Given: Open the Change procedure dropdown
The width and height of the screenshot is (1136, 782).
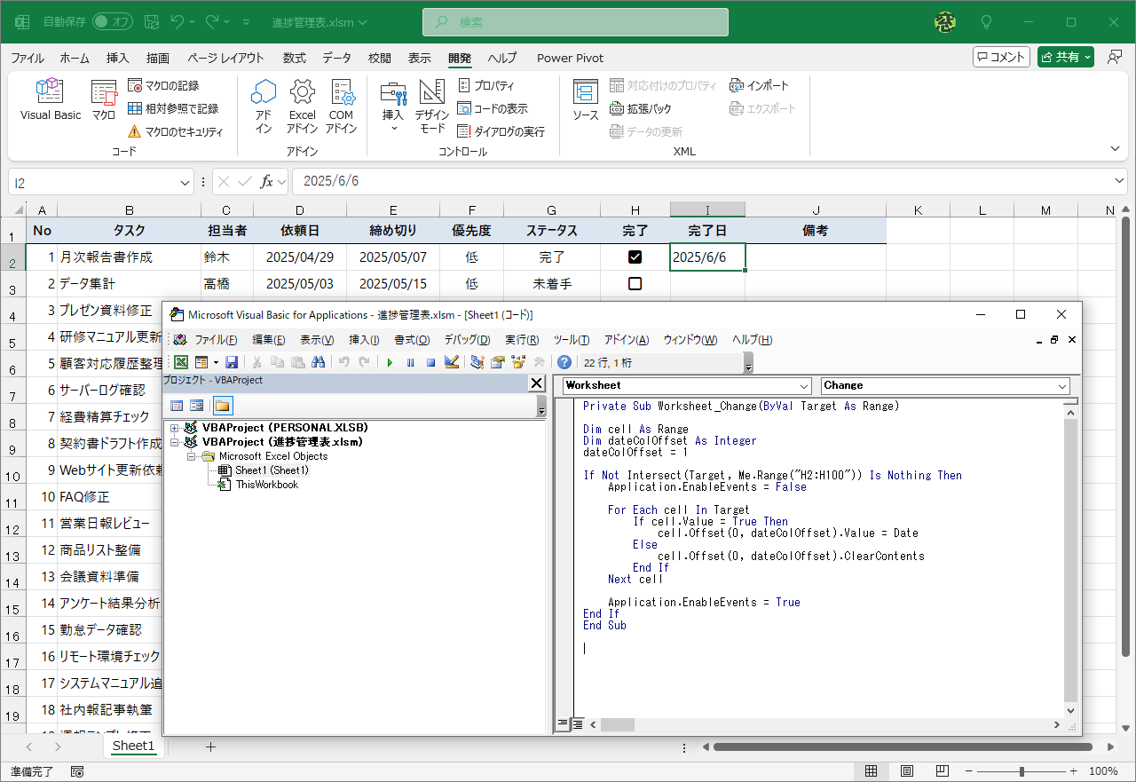Looking at the screenshot, I should (x=1062, y=386).
